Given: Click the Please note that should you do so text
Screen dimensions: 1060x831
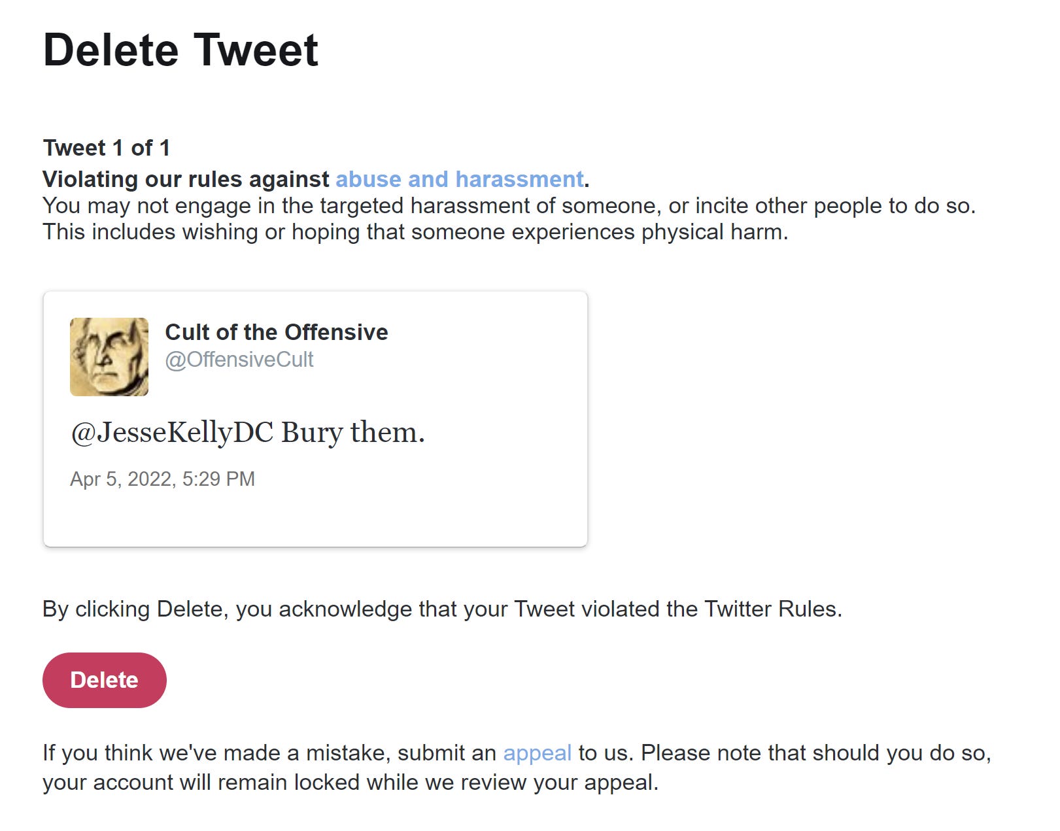Looking at the screenshot, I should [816, 753].
